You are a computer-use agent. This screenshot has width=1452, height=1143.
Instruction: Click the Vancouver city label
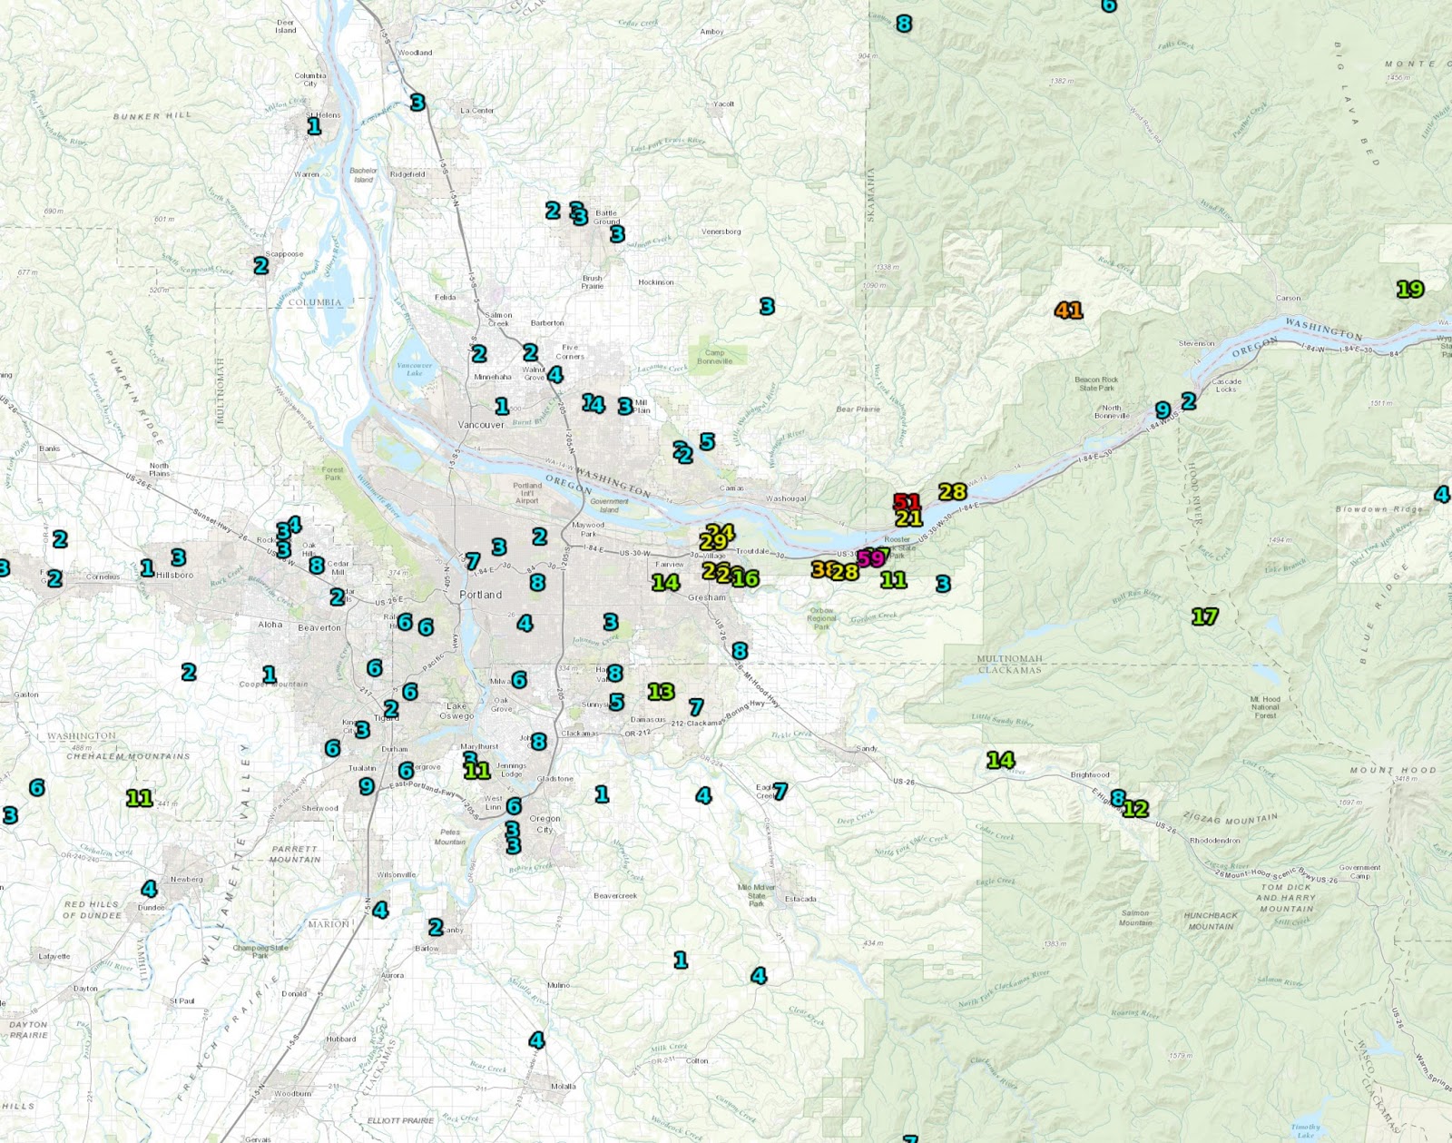click(480, 424)
